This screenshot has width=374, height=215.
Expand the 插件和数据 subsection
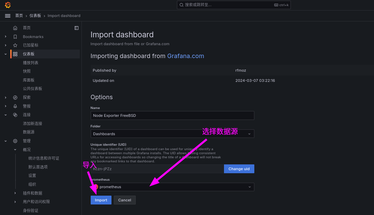click(15, 193)
